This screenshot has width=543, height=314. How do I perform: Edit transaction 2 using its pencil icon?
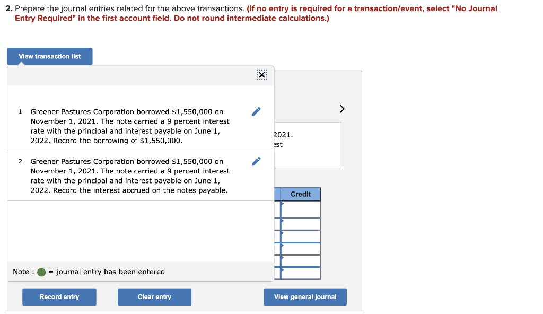click(256, 161)
